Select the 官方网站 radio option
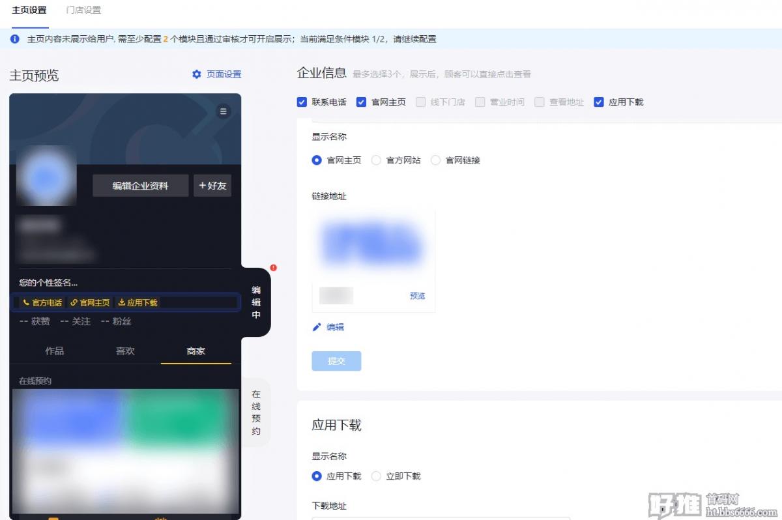 click(x=376, y=160)
